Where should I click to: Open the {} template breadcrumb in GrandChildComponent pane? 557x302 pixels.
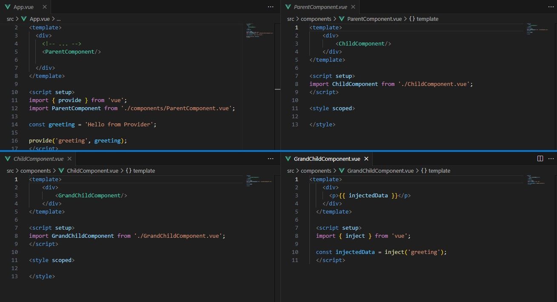coord(436,171)
